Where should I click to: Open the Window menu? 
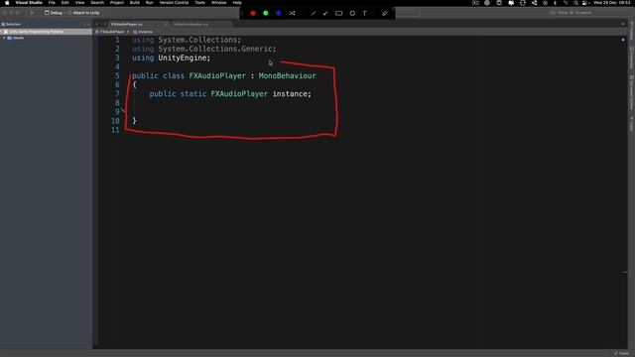pos(218,2)
